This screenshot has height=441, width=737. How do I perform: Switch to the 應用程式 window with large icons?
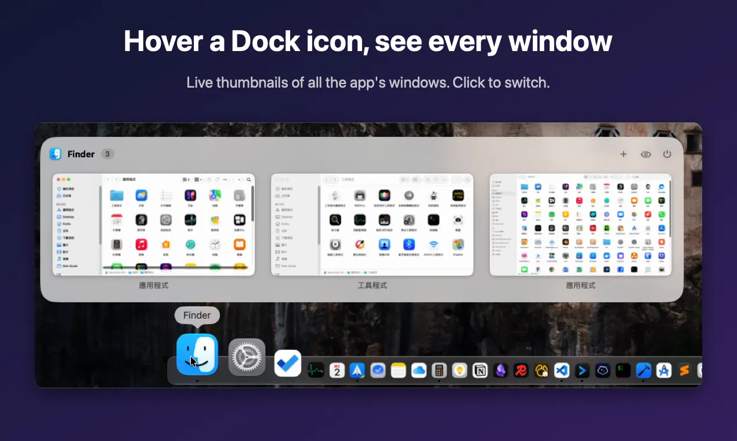click(x=154, y=225)
